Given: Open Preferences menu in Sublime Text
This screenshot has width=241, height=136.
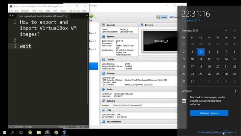Looking at the screenshot, I should click(74, 11).
